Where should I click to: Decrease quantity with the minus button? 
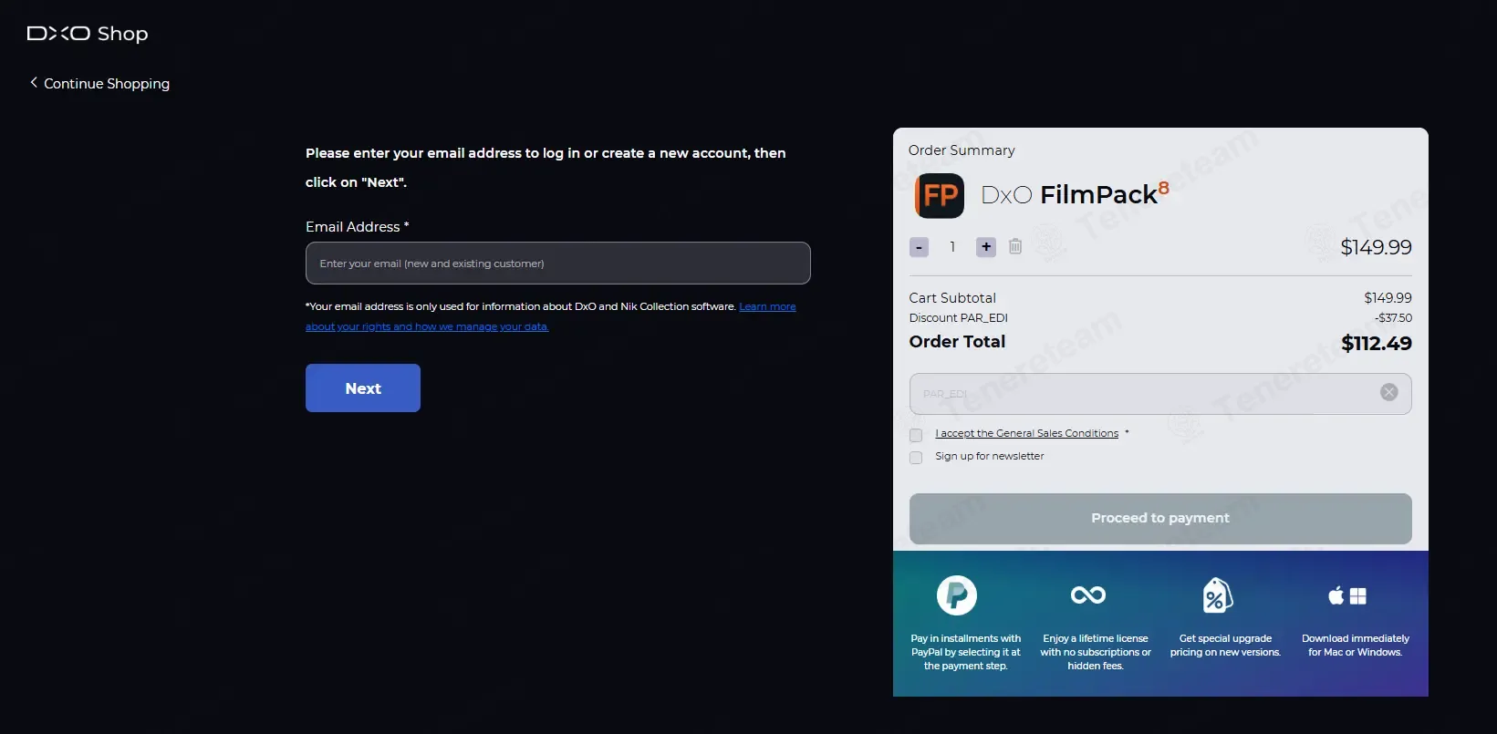919,247
